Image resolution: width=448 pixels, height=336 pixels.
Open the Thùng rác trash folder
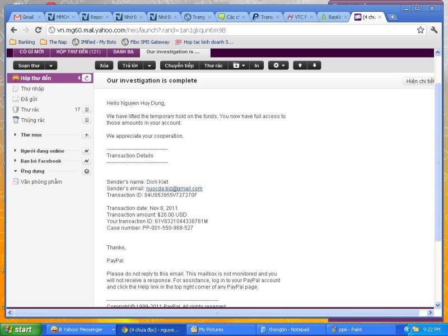(x=32, y=120)
